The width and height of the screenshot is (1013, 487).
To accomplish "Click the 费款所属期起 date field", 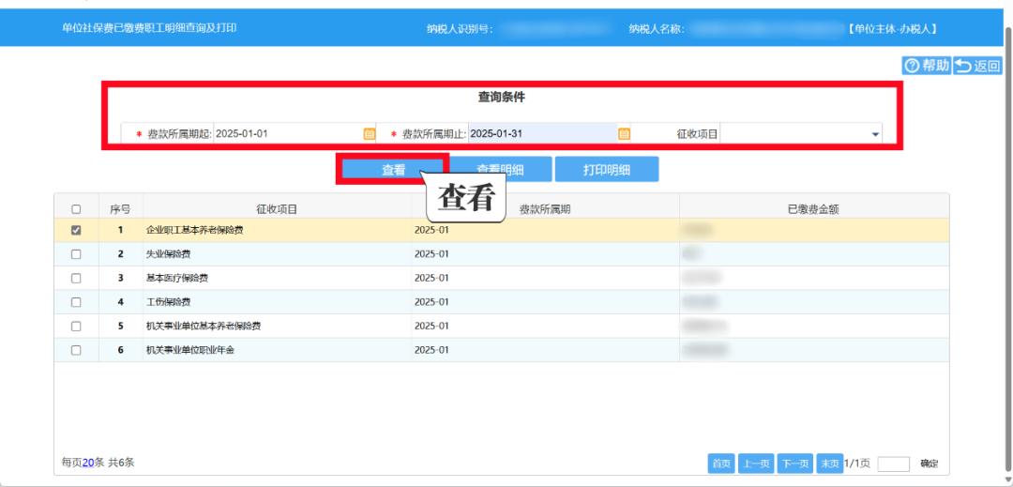I will click(288, 133).
